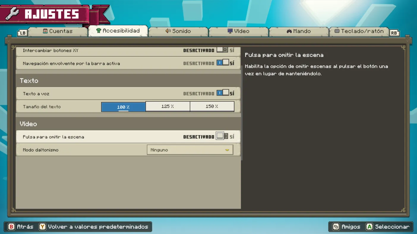Select the Modo daltonismo row label
Screen dimensions: 417x234
pyautogui.click(x=41, y=150)
